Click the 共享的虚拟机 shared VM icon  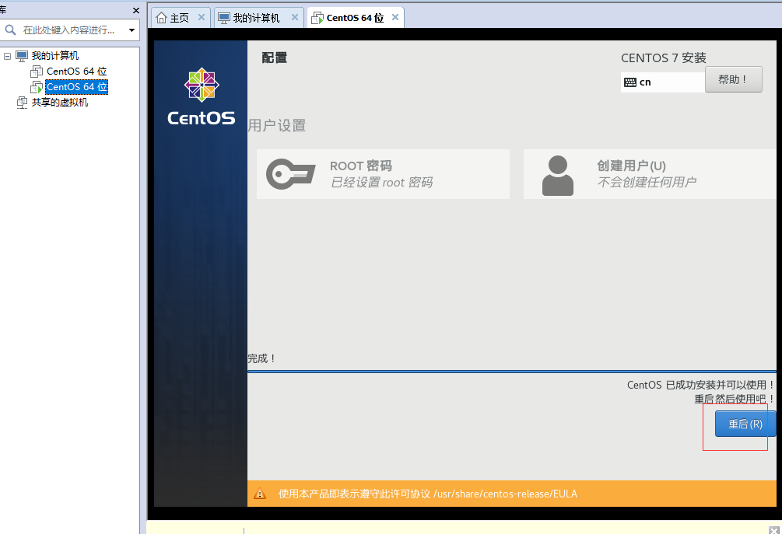pyautogui.click(x=22, y=103)
